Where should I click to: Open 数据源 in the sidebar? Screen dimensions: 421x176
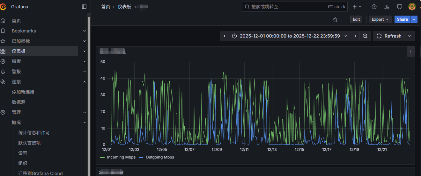coord(18,102)
